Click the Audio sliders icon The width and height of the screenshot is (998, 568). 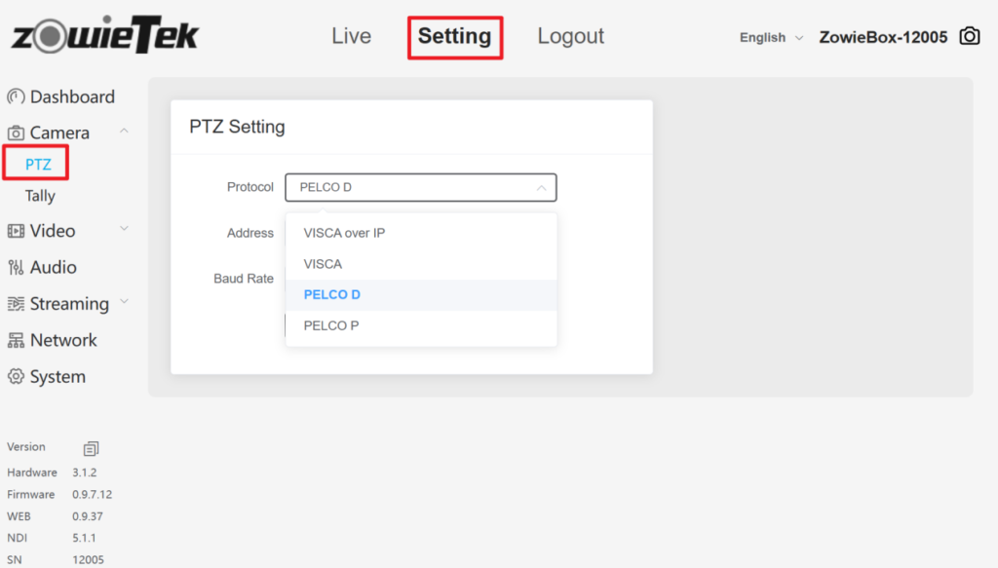[16, 267]
